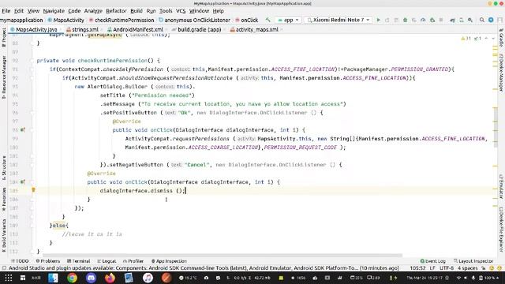Open the Build menu
This screenshot has height=284, width=505.
click(x=137, y=11)
